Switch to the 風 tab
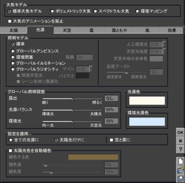This screenshot has width=185, height=183. [x=148, y=30]
